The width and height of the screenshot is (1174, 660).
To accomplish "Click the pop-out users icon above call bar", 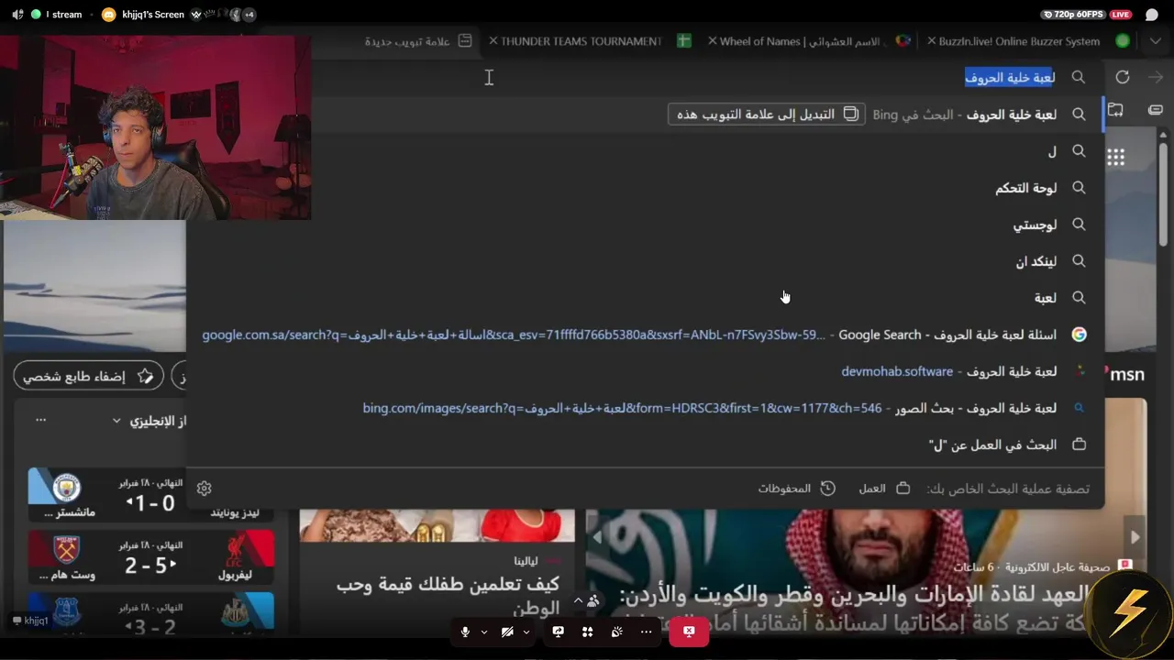I will pos(594,601).
